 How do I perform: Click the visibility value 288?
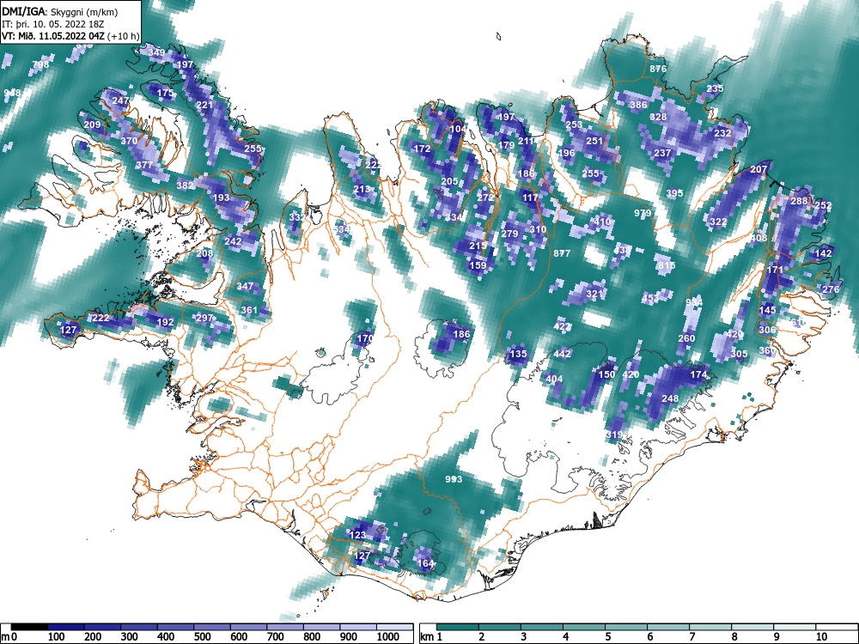799,201
